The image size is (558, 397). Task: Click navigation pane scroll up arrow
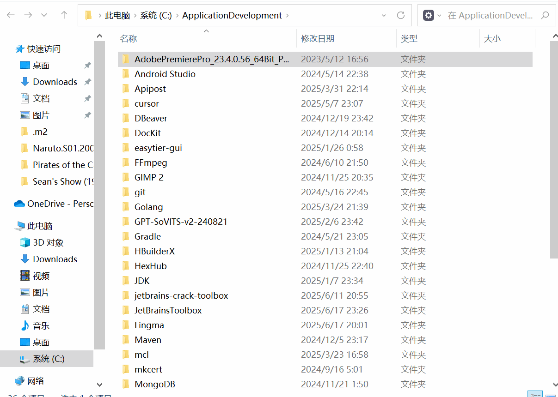pos(99,36)
